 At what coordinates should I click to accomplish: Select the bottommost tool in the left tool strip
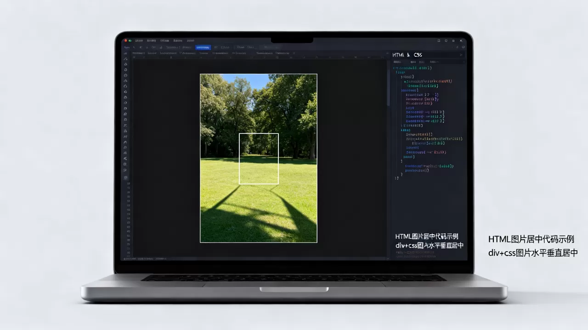(126, 177)
